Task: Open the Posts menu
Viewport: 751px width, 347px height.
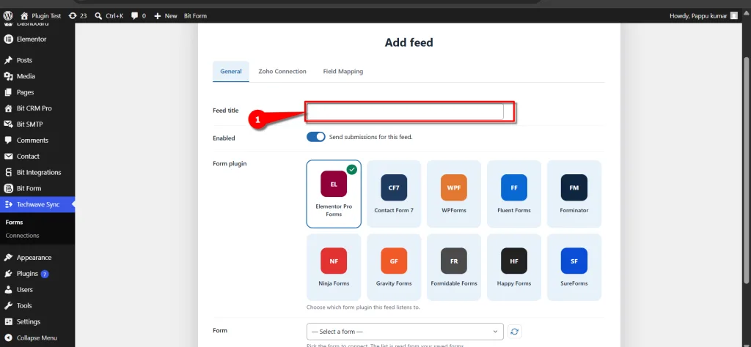Action: click(x=37, y=60)
